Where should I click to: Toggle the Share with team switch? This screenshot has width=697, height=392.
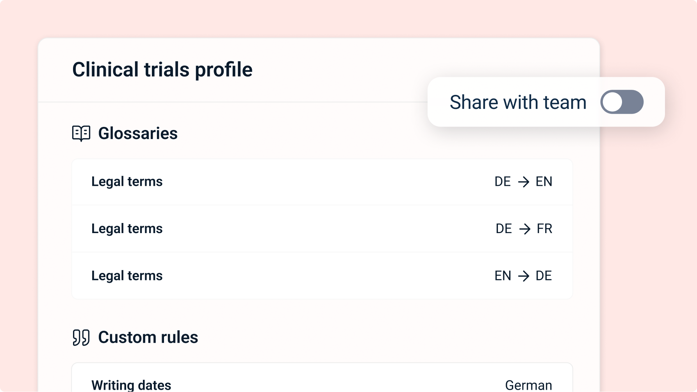click(622, 102)
